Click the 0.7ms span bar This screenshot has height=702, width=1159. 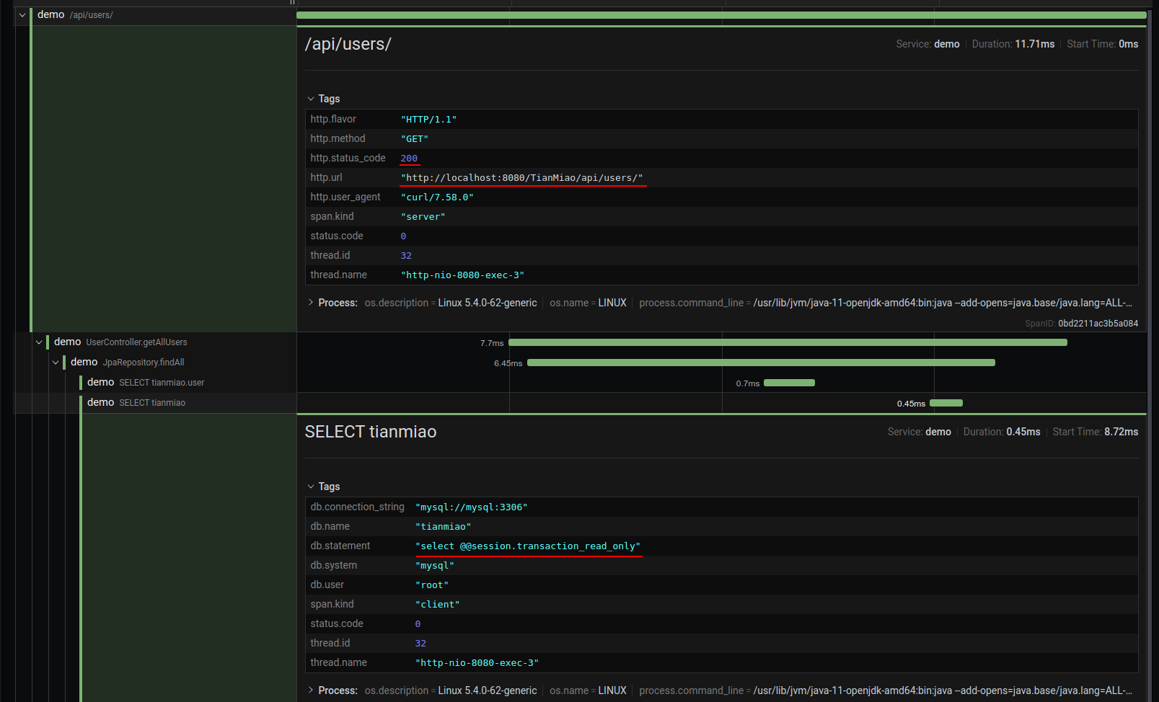[789, 383]
